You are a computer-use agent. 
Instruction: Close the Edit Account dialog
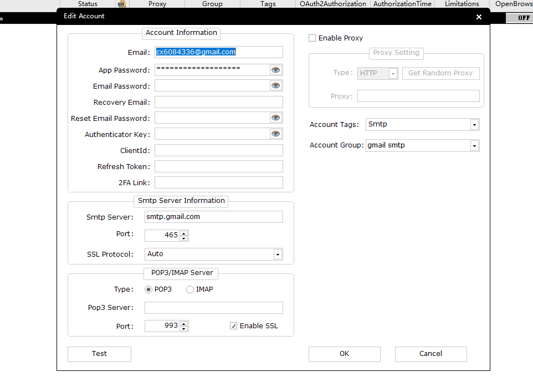click(479, 17)
